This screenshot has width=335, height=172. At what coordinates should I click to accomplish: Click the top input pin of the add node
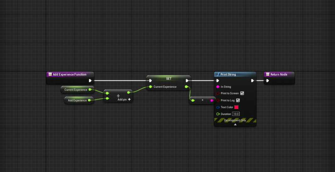[x=107, y=93]
